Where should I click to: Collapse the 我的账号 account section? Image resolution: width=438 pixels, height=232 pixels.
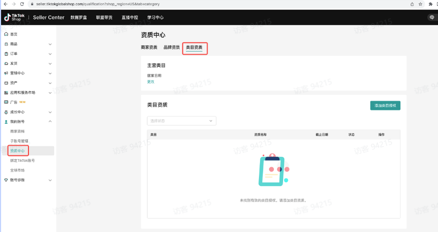tap(50, 122)
